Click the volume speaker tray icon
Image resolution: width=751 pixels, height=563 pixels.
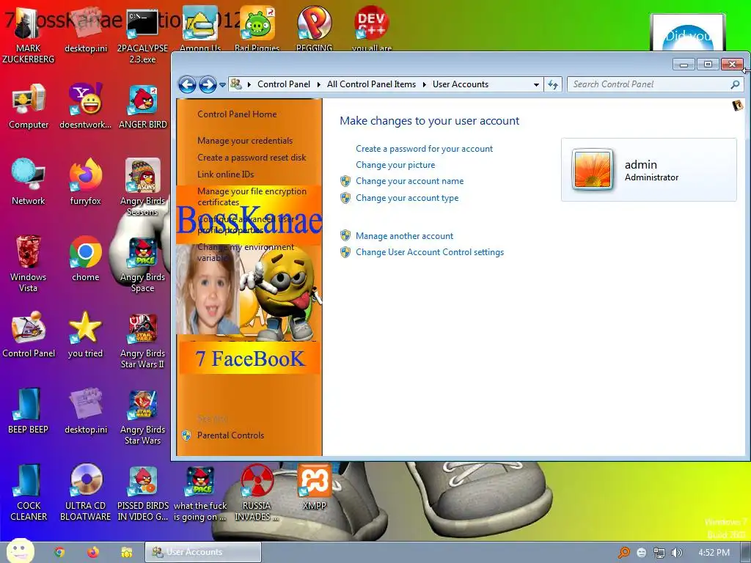pyautogui.click(x=676, y=553)
